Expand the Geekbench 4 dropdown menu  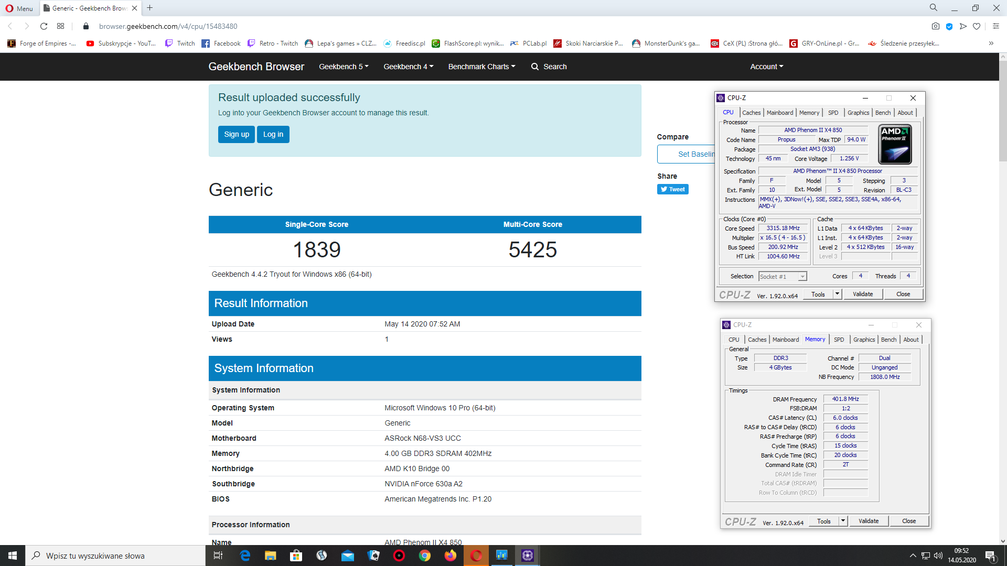pos(408,67)
